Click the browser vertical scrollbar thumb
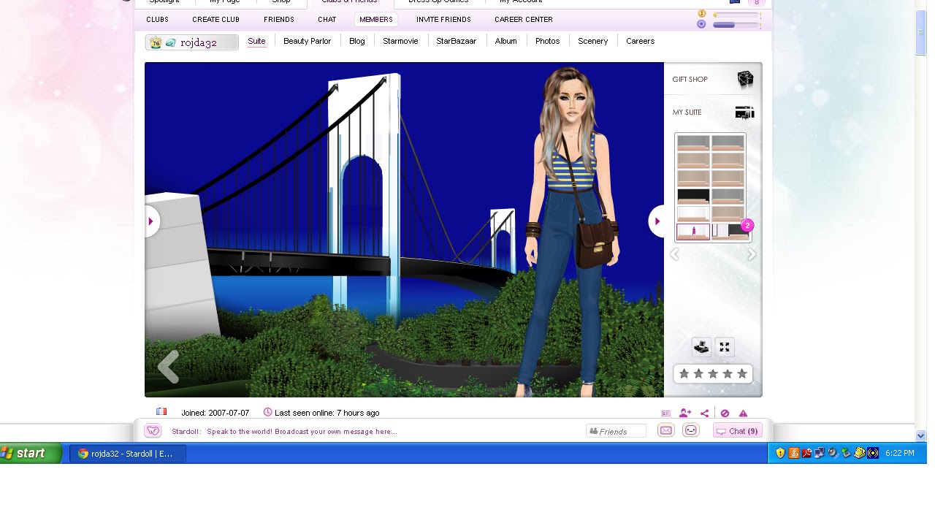The height and width of the screenshot is (526, 935). (920, 32)
